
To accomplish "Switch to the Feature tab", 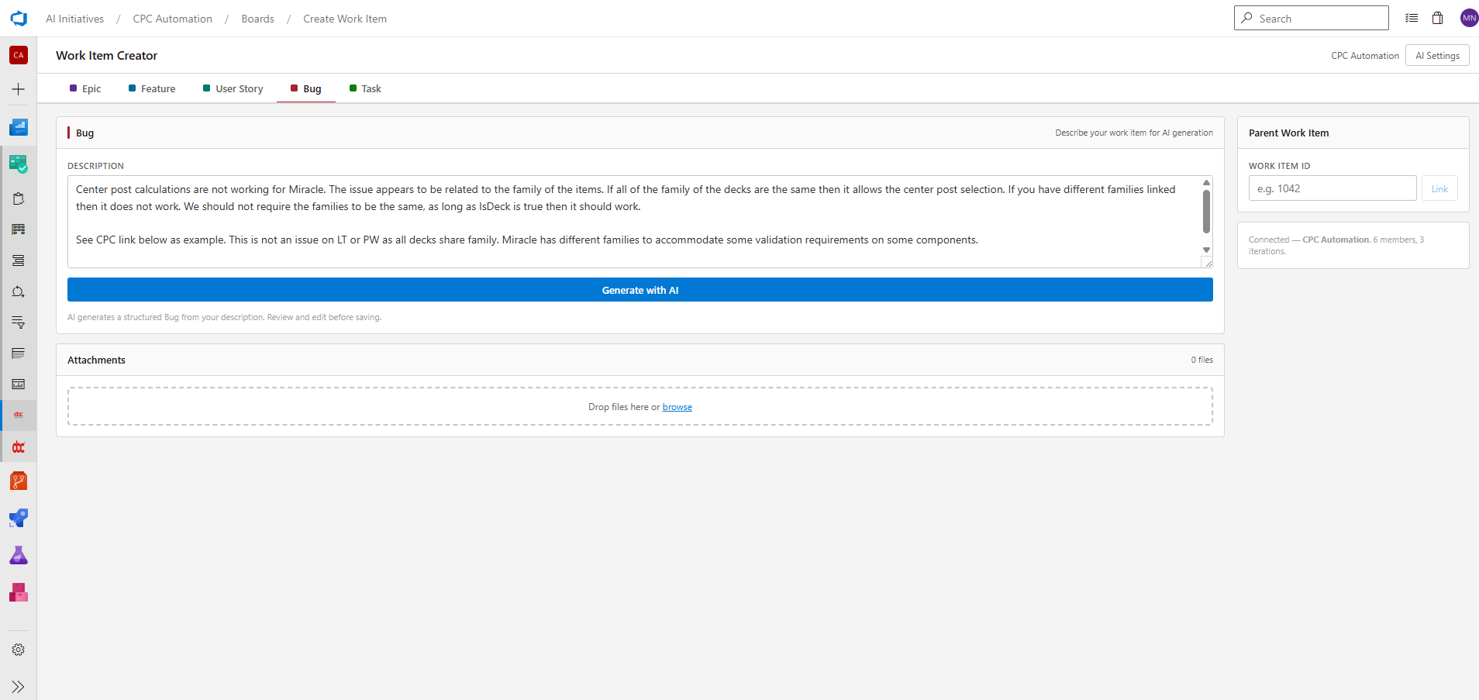I will 152,88.
